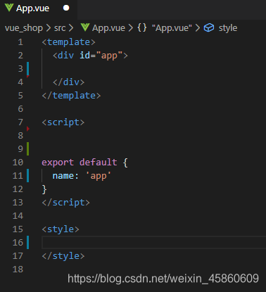
Task: Click the closing brace on line 12
Action: [x=44, y=189]
